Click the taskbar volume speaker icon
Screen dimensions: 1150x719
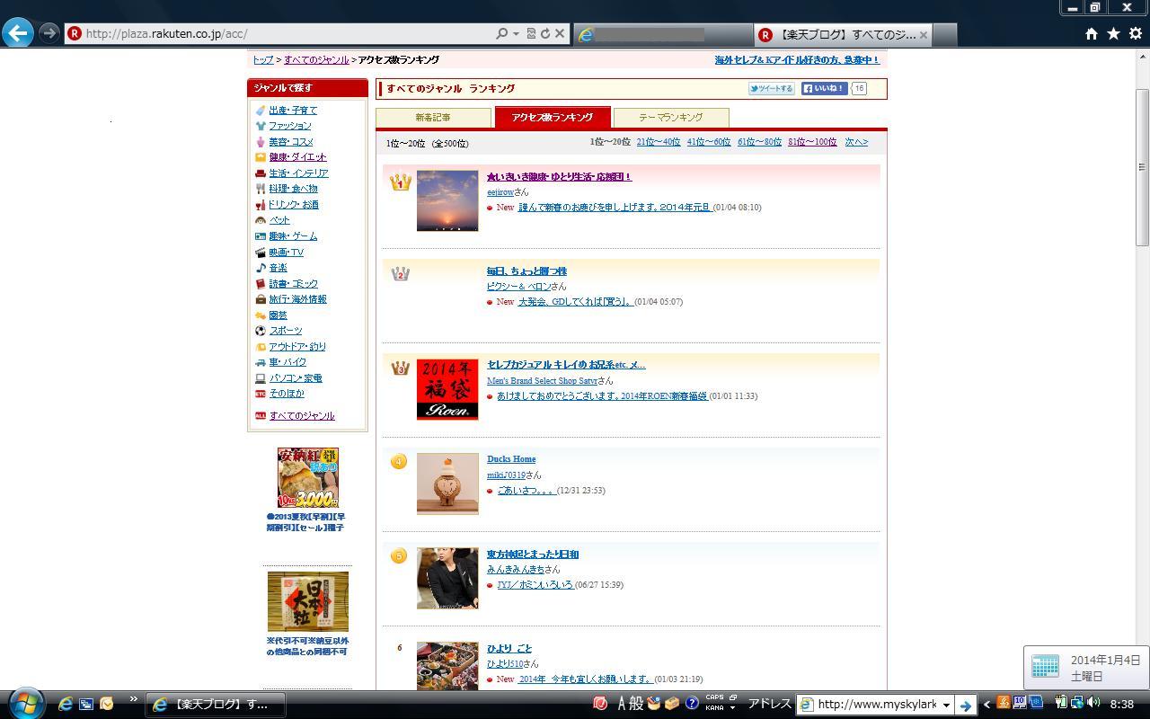pyautogui.click(x=1093, y=704)
